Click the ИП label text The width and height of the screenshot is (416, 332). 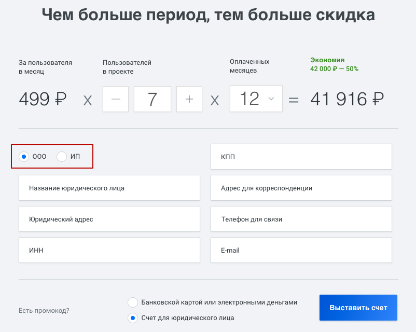(x=75, y=157)
